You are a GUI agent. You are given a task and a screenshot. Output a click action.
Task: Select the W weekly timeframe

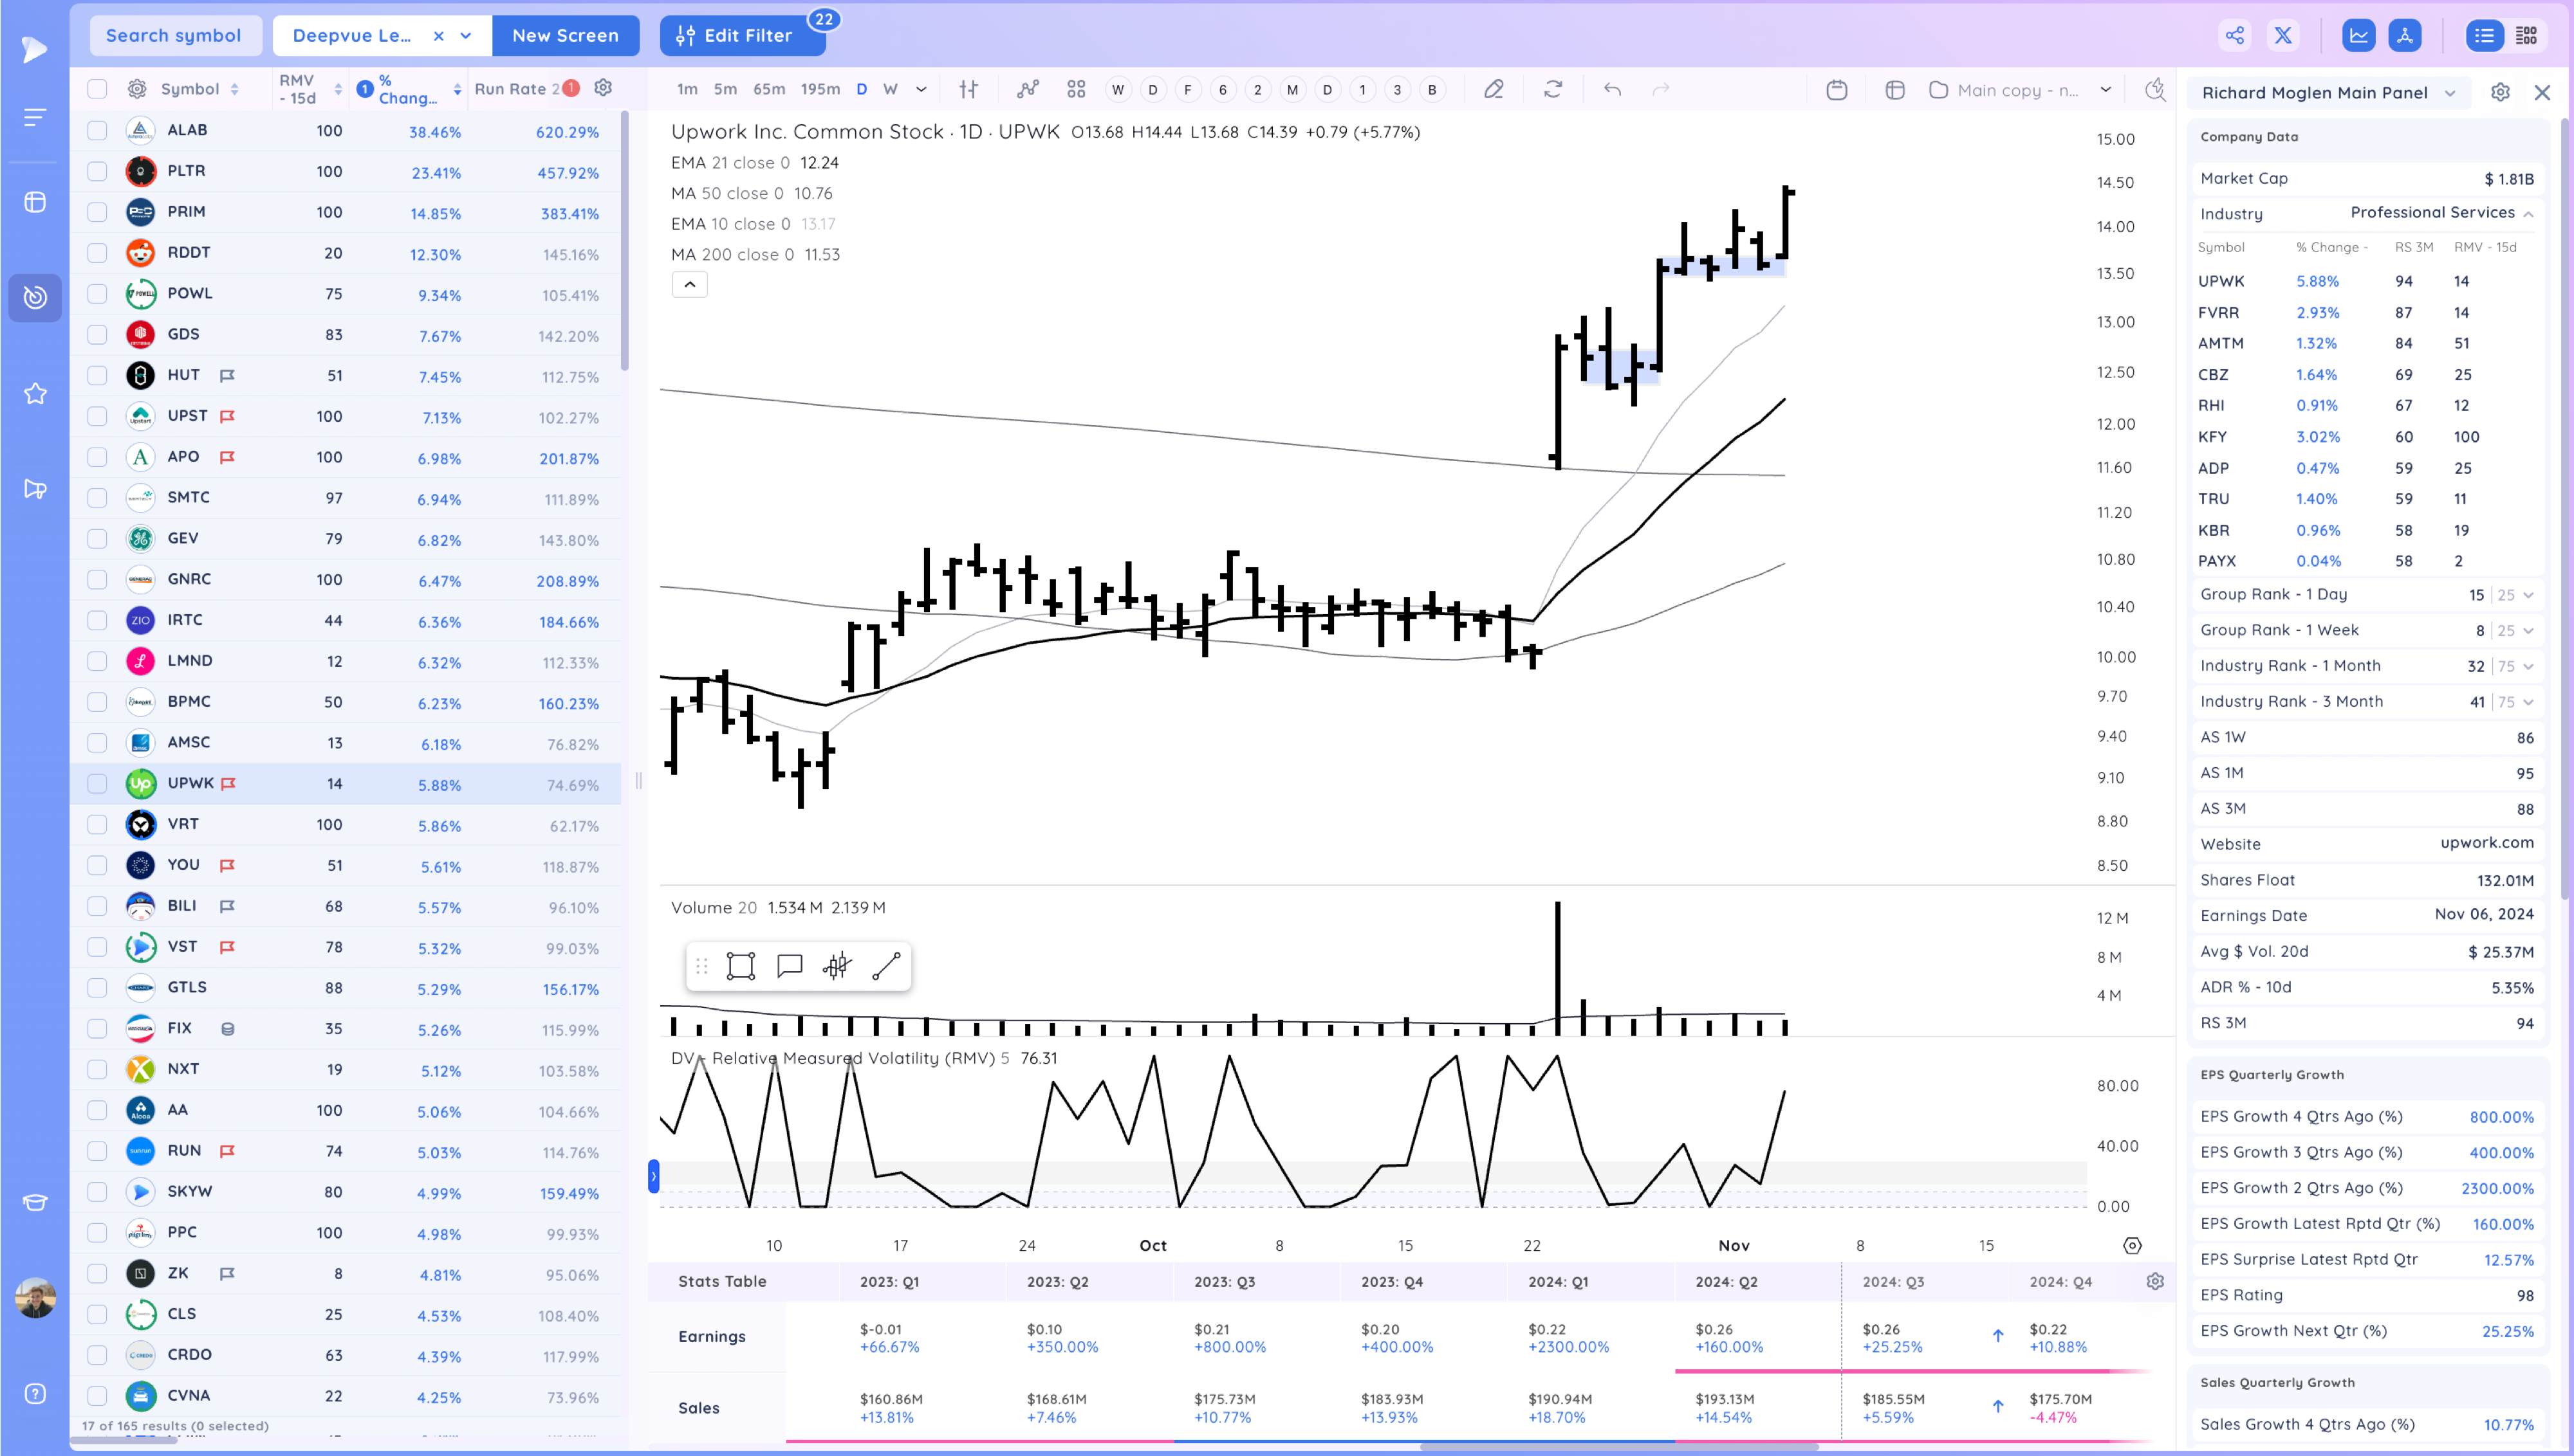coord(889,89)
